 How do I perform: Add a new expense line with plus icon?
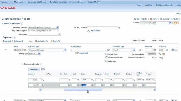172,50
